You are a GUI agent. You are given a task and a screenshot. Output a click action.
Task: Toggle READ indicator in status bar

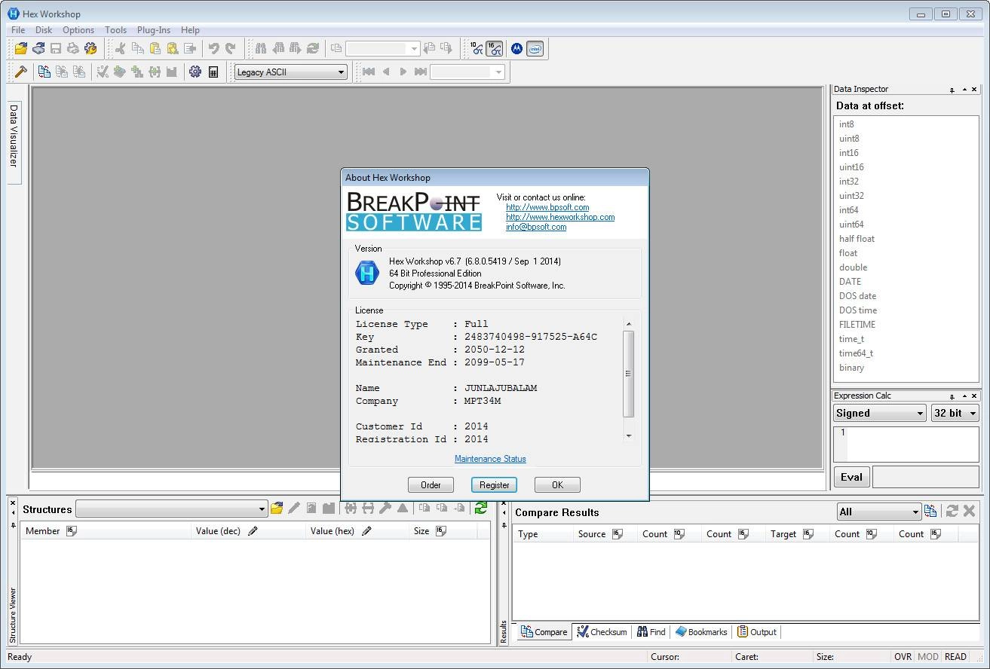(955, 657)
